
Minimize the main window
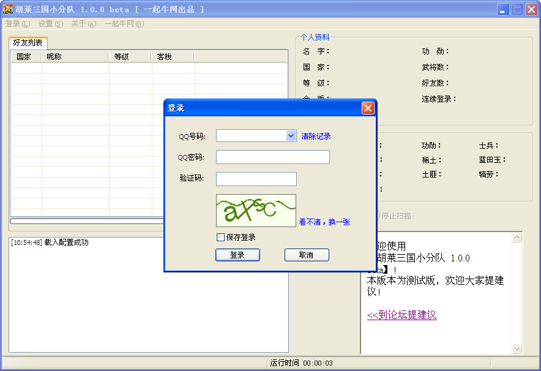[503, 10]
